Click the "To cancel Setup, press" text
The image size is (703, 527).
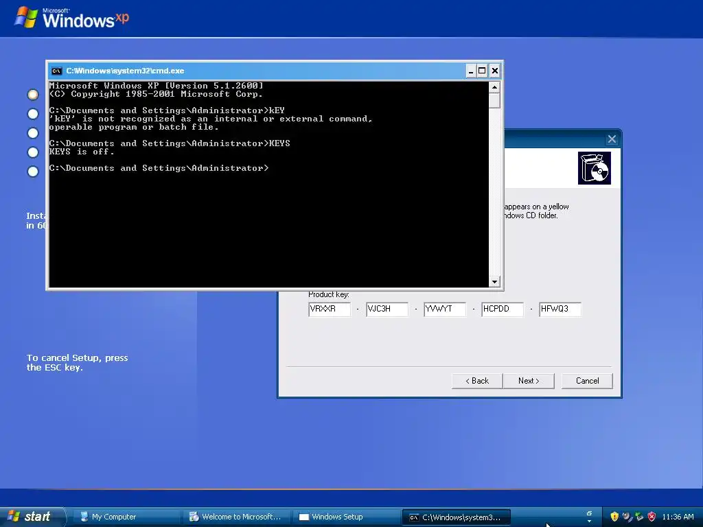[x=77, y=358]
